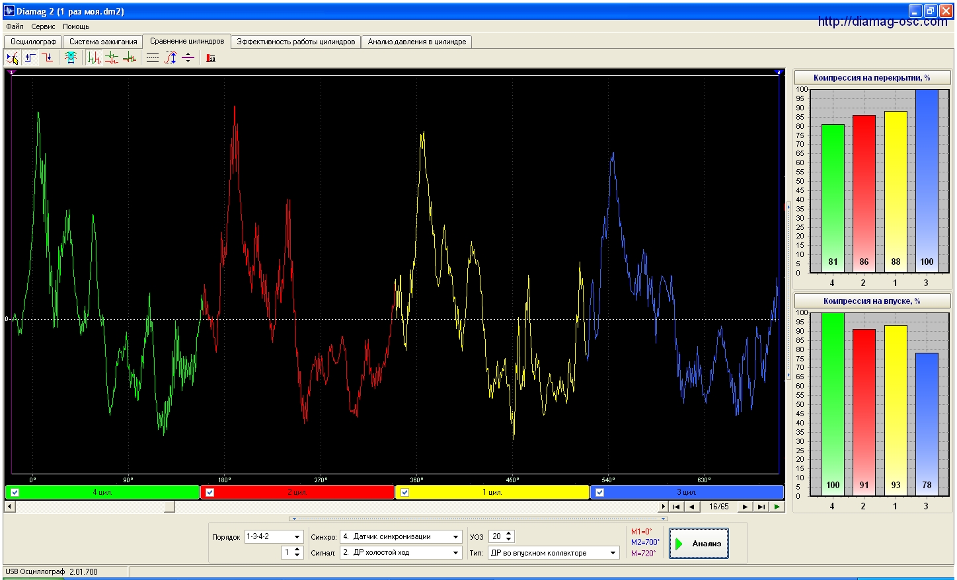Toggle the 3 цил. checkbox
The height and width of the screenshot is (580, 957).
click(599, 492)
